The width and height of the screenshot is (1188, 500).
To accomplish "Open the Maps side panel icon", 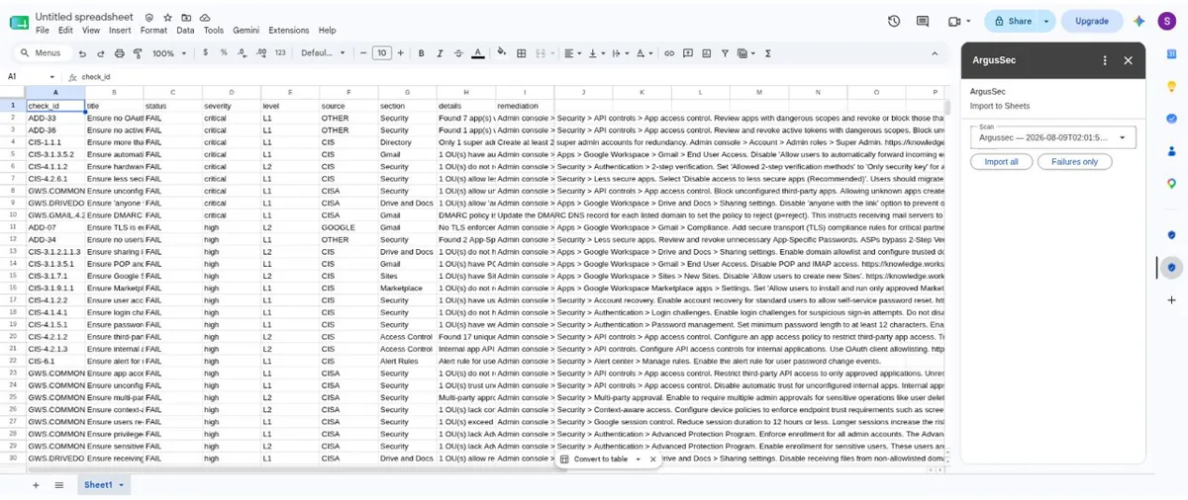I will (1171, 184).
